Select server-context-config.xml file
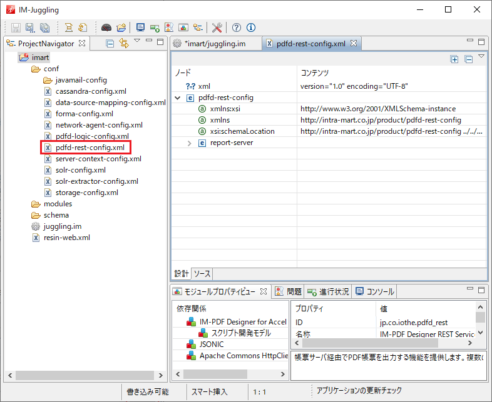The width and height of the screenshot is (492, 402). point(93,159)
